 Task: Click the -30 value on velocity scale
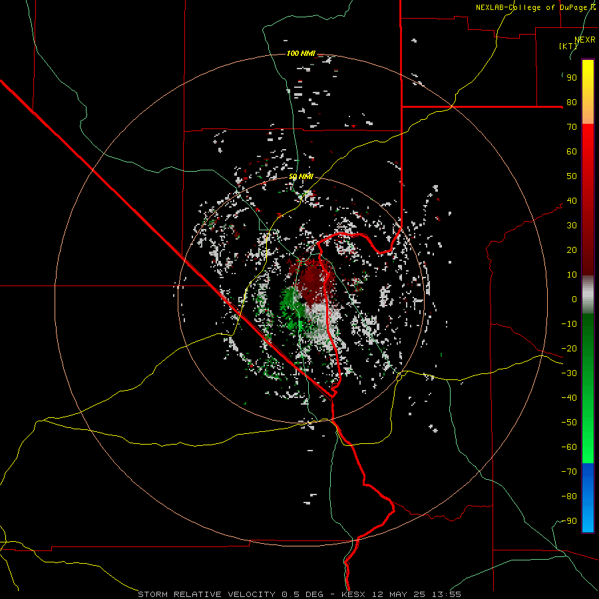[569, 373]
